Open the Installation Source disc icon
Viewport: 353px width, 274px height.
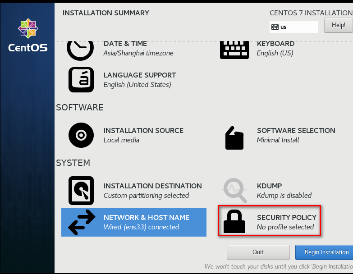coord(81,135)
